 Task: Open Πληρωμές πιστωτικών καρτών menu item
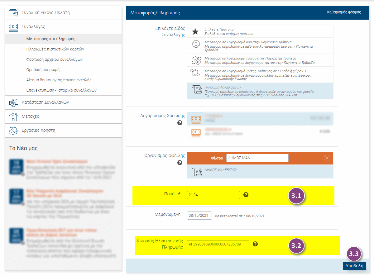(55, 49)
